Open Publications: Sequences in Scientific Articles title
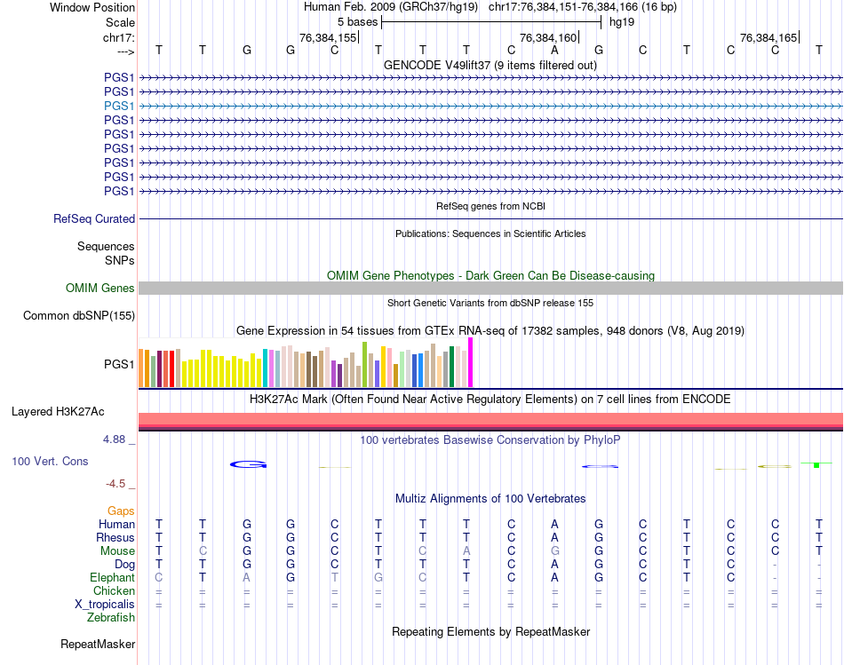The width and height of the screenshot is (844, 665). coord(490,234)
